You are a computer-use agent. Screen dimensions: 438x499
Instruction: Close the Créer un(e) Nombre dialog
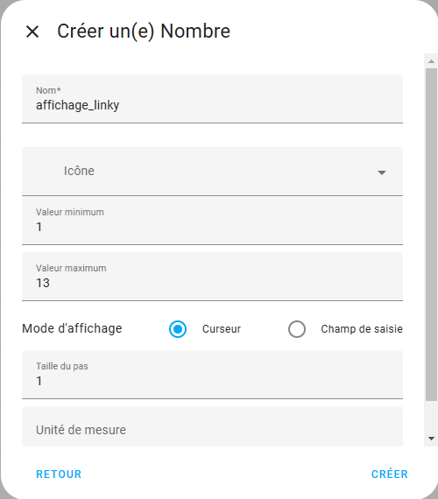click(32, 32)
